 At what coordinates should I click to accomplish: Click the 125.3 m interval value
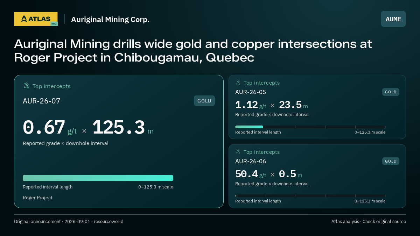tap(123, 128)
